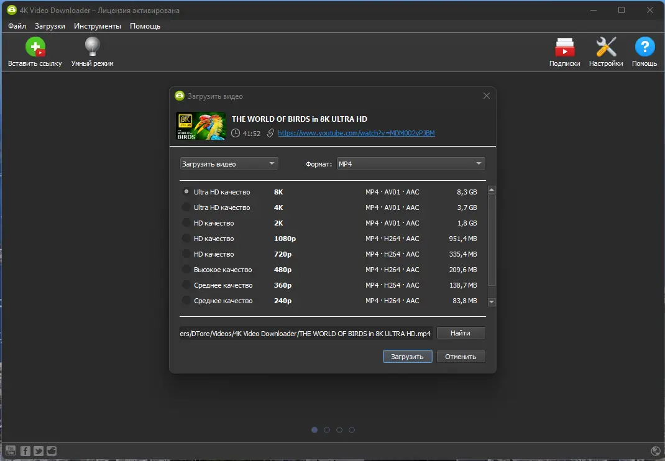Click the quality list scrollbar up arrow
665x461 pixels.
coord(492,190)
